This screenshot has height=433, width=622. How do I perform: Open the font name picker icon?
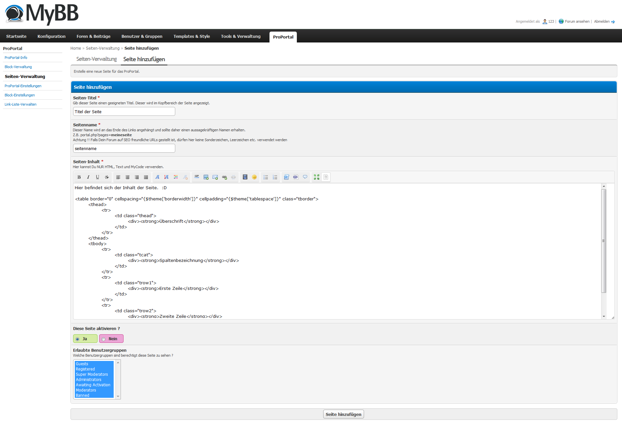click(157, 177)
